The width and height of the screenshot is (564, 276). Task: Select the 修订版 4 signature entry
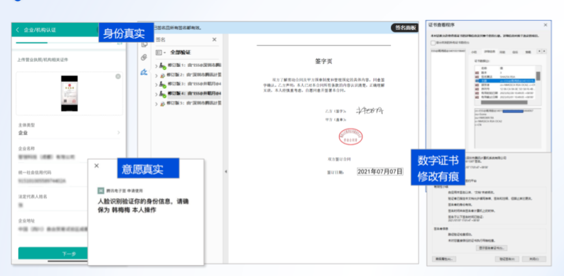pyautogui.click(x=194, y=94)
